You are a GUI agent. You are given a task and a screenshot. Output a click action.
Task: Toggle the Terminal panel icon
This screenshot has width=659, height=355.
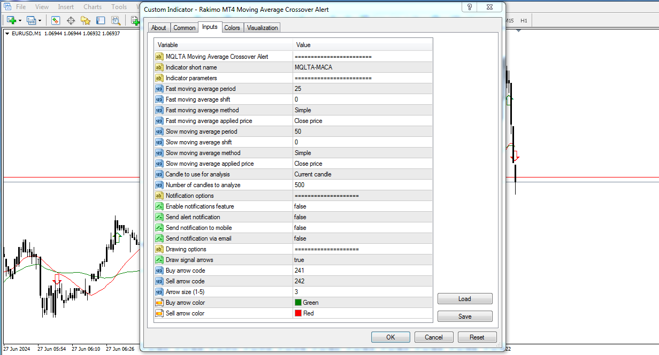(100, 20)
